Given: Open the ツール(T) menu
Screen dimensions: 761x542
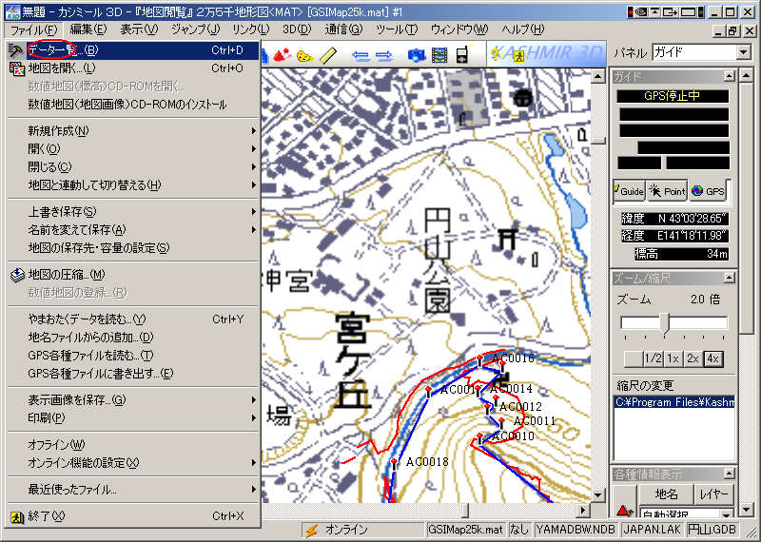Looking at the screenshot, I should tap(397, 29).
